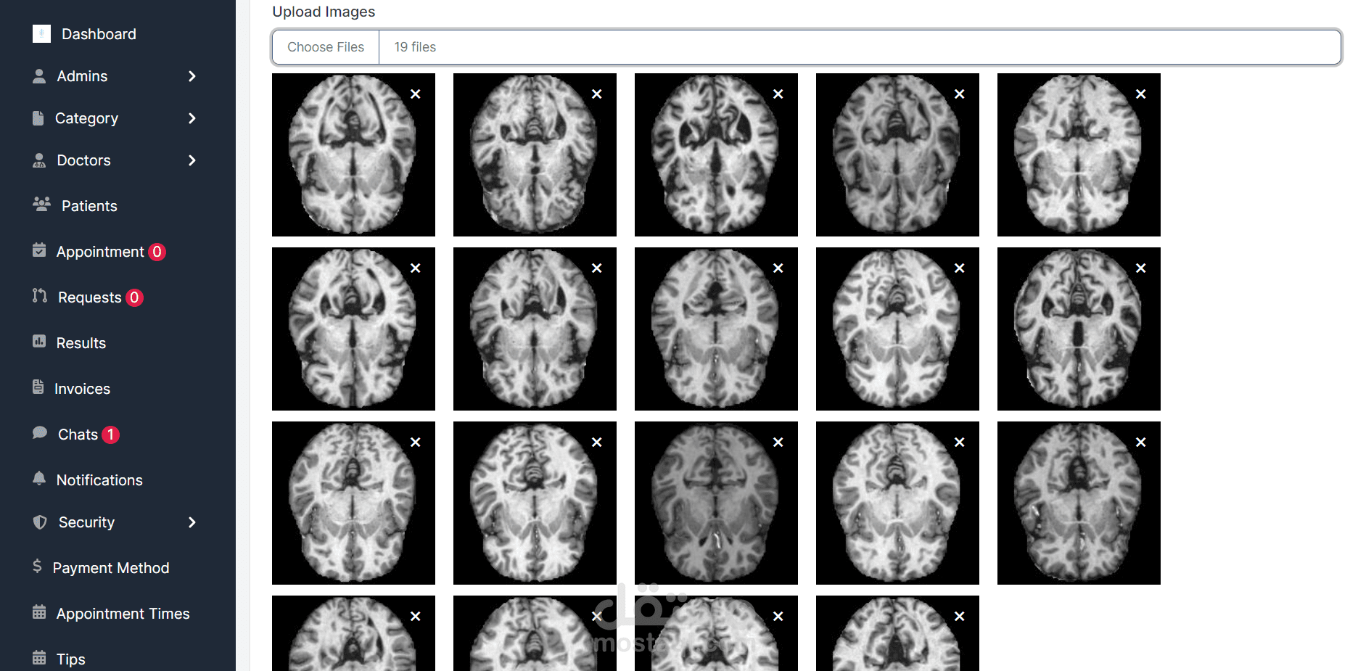Click the Choose Files button
This screenshot has height=671, width=1350.
(x=326, y=47)
